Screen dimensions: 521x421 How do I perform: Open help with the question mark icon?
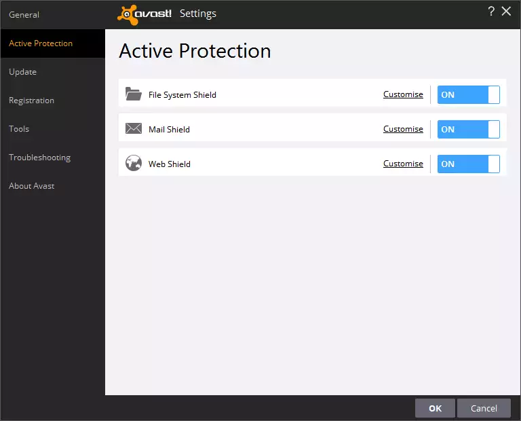pos(491,12)
